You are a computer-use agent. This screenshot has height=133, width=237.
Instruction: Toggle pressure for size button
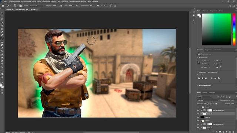[x=110, y=6]
